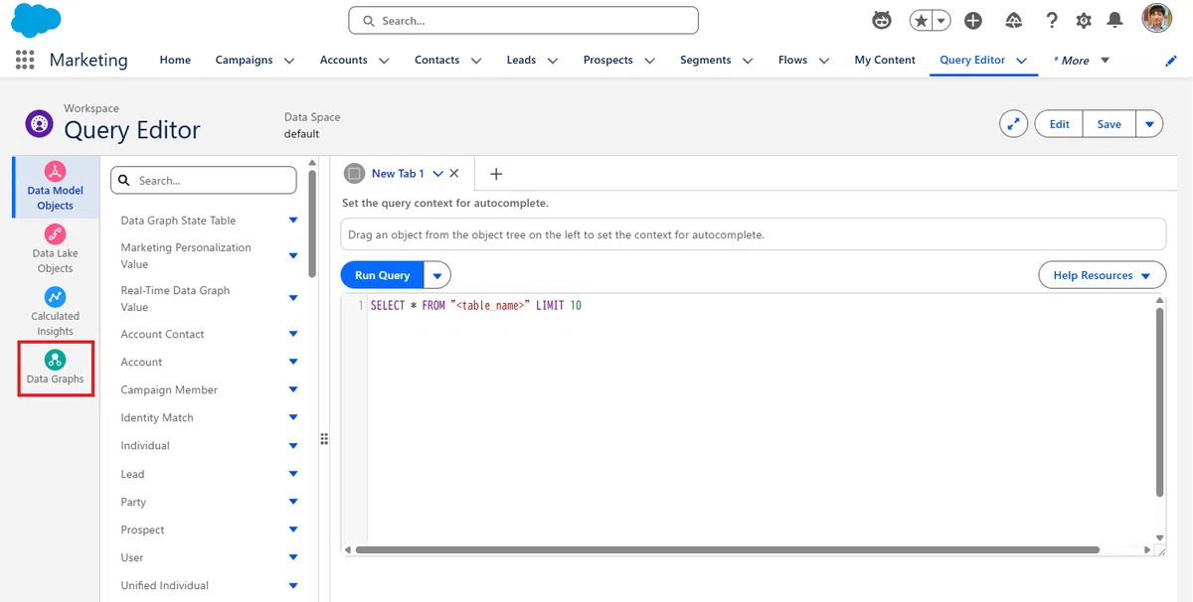This screenshot has width=1193, height=602.
Task: Open the Notifications bell
Action: 1115,20
